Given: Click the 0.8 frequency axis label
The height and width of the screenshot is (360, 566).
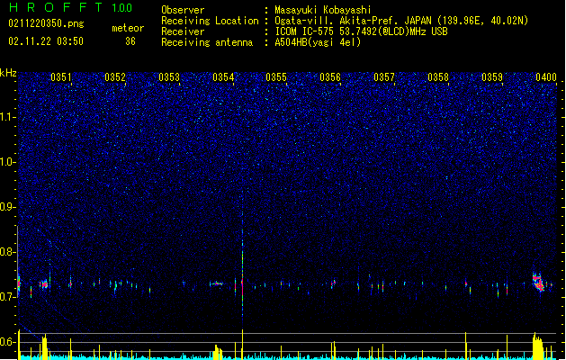Looking at the screenshot, I should (x=8, y=252).
